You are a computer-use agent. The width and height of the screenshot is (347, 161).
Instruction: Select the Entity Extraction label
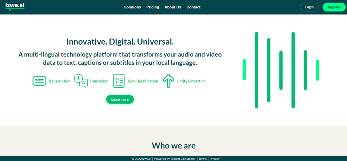(x=191, y=81)
